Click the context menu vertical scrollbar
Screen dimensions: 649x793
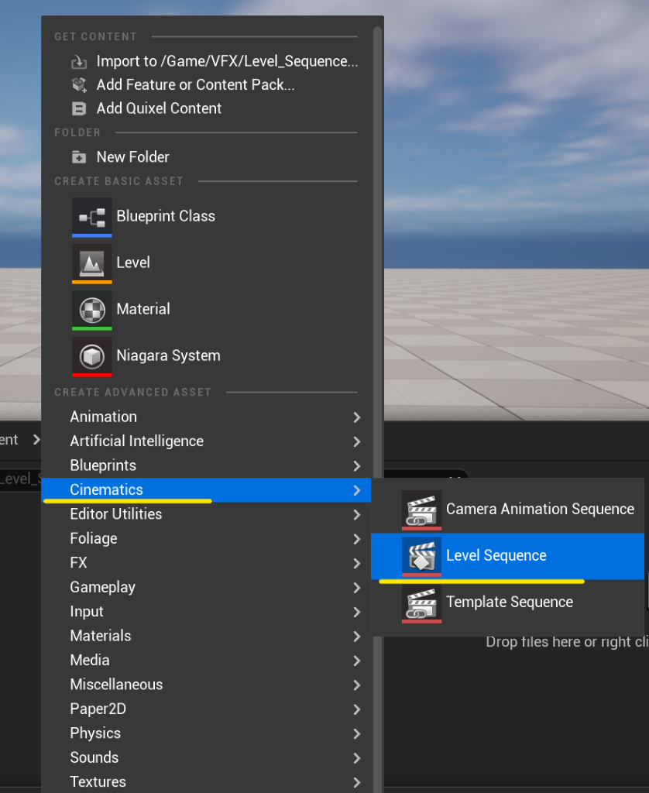point(377,410)
